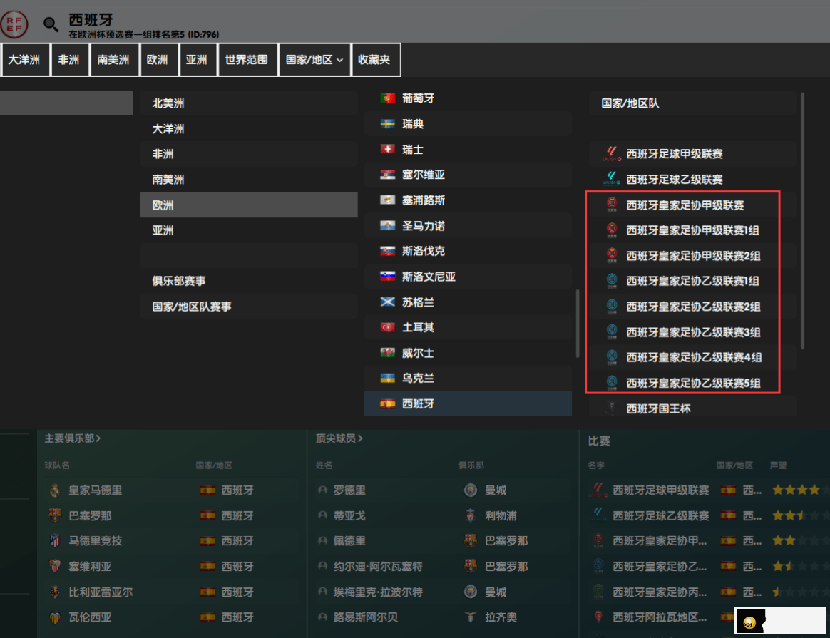The image size is (830, 638).
Task: Click the Switzerland flag icon
Action: tap(387, 149)
